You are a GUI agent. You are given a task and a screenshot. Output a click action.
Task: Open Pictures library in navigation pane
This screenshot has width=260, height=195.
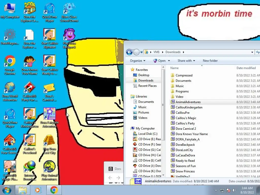point(144,112)
